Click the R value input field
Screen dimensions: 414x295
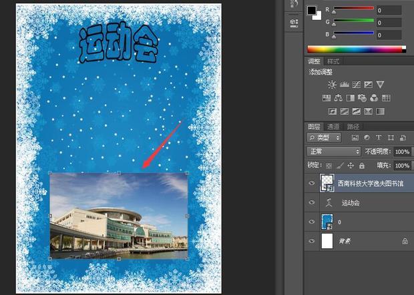point(387,11)
